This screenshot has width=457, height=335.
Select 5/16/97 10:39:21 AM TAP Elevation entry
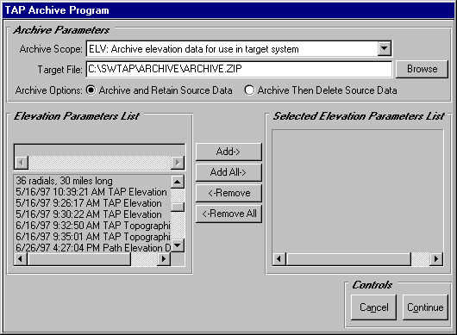coord(92,192)
